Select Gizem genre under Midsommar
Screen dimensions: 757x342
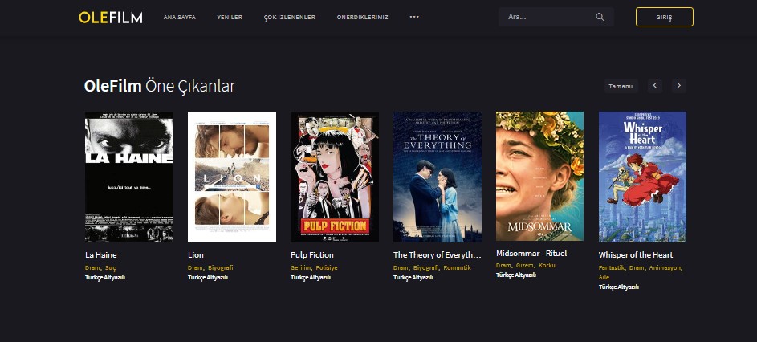(x=525, y=265)
